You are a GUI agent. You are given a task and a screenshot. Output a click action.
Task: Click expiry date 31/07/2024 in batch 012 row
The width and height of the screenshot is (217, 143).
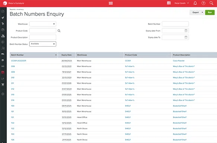[x=67, y=89]
